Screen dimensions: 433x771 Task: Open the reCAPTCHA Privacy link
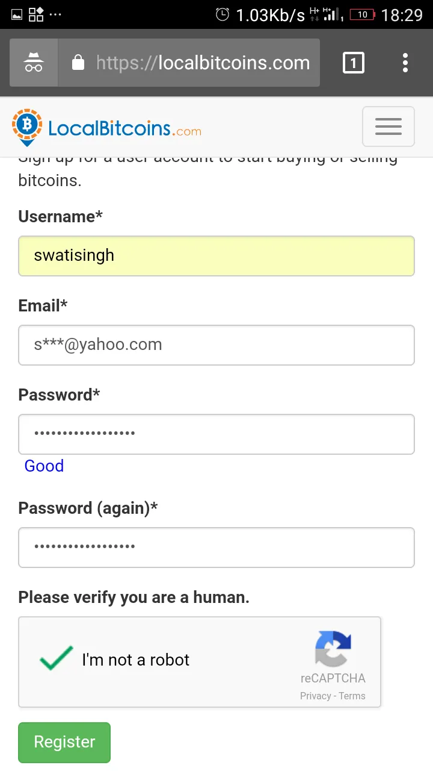316,696
